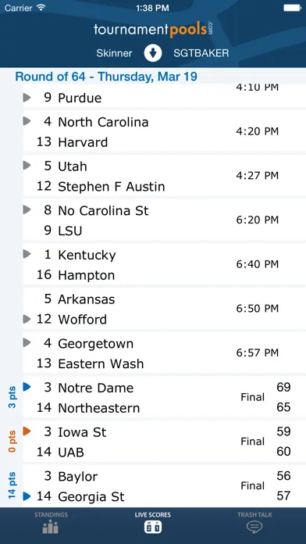
Task: Tap gray pick arrow beside Utah
Action: click(27, 166)
